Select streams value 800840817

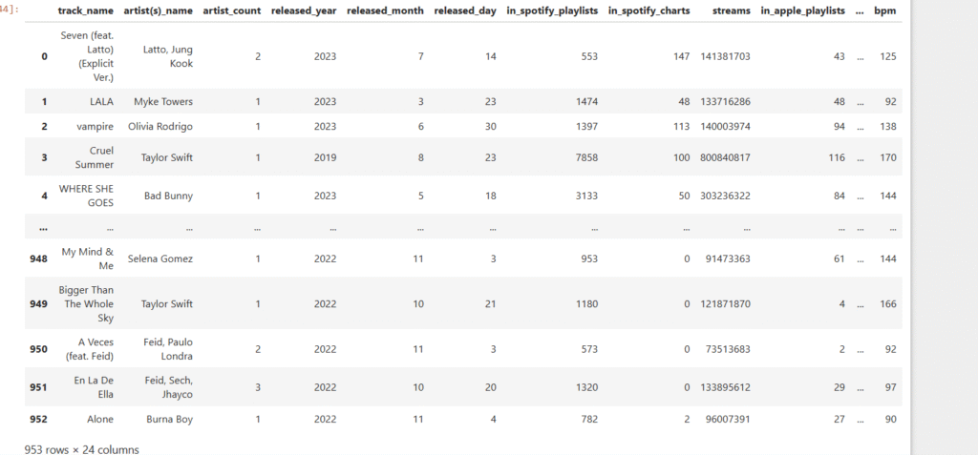725,157
